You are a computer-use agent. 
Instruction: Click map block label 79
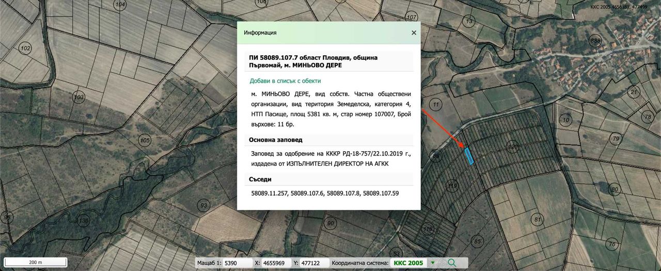[615, 139]
